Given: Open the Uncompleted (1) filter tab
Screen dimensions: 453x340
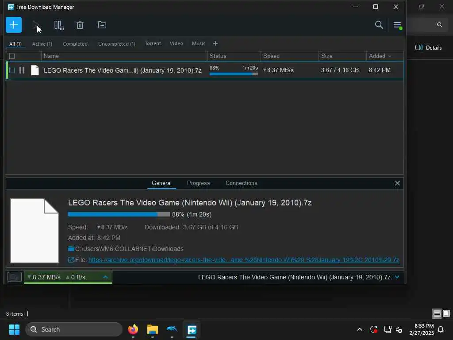Looking at the screenshot, I should point(117,44).
